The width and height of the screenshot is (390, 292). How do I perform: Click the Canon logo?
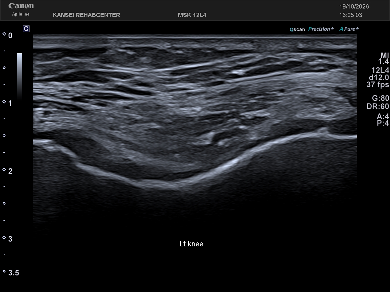point(21,6)
